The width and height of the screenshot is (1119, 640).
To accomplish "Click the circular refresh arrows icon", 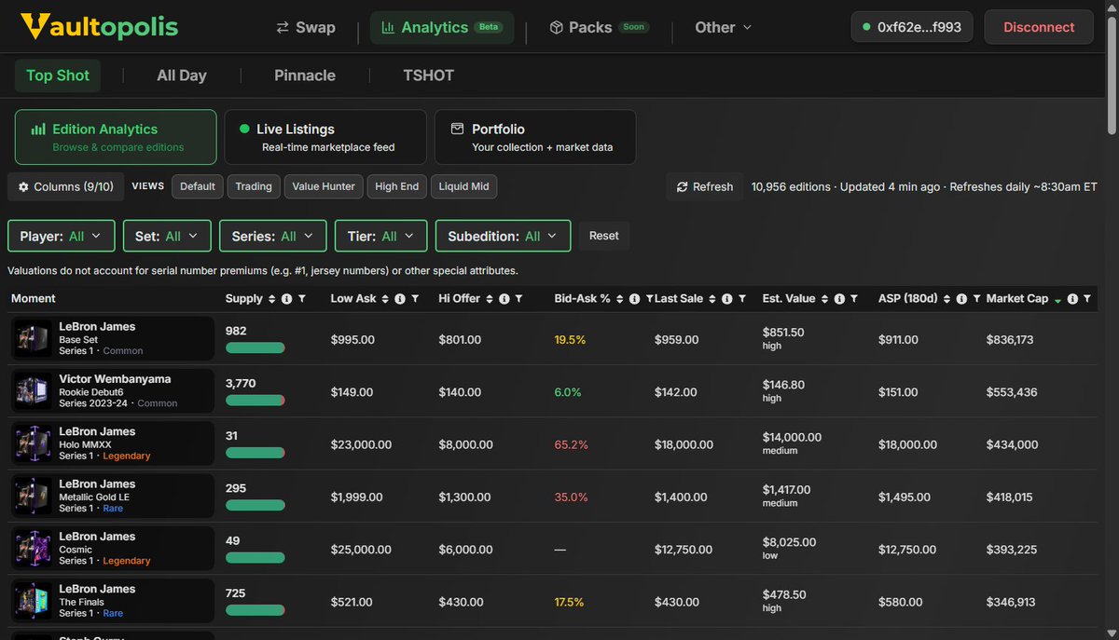I will 681,186.
